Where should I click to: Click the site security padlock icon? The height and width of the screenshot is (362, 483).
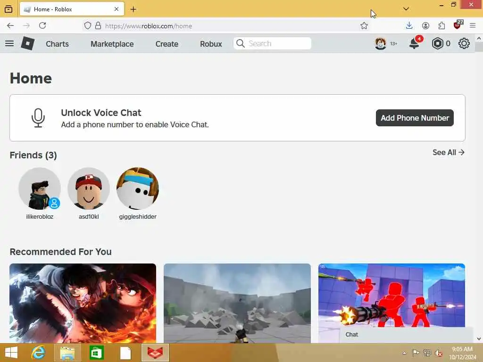(x=98, y=25)
